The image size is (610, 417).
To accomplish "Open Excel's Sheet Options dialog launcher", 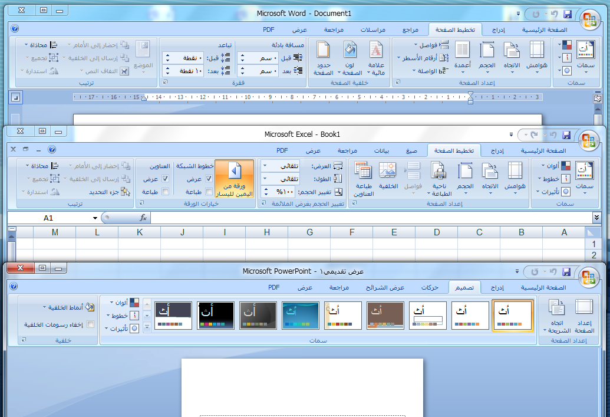I will coord(141,203).
